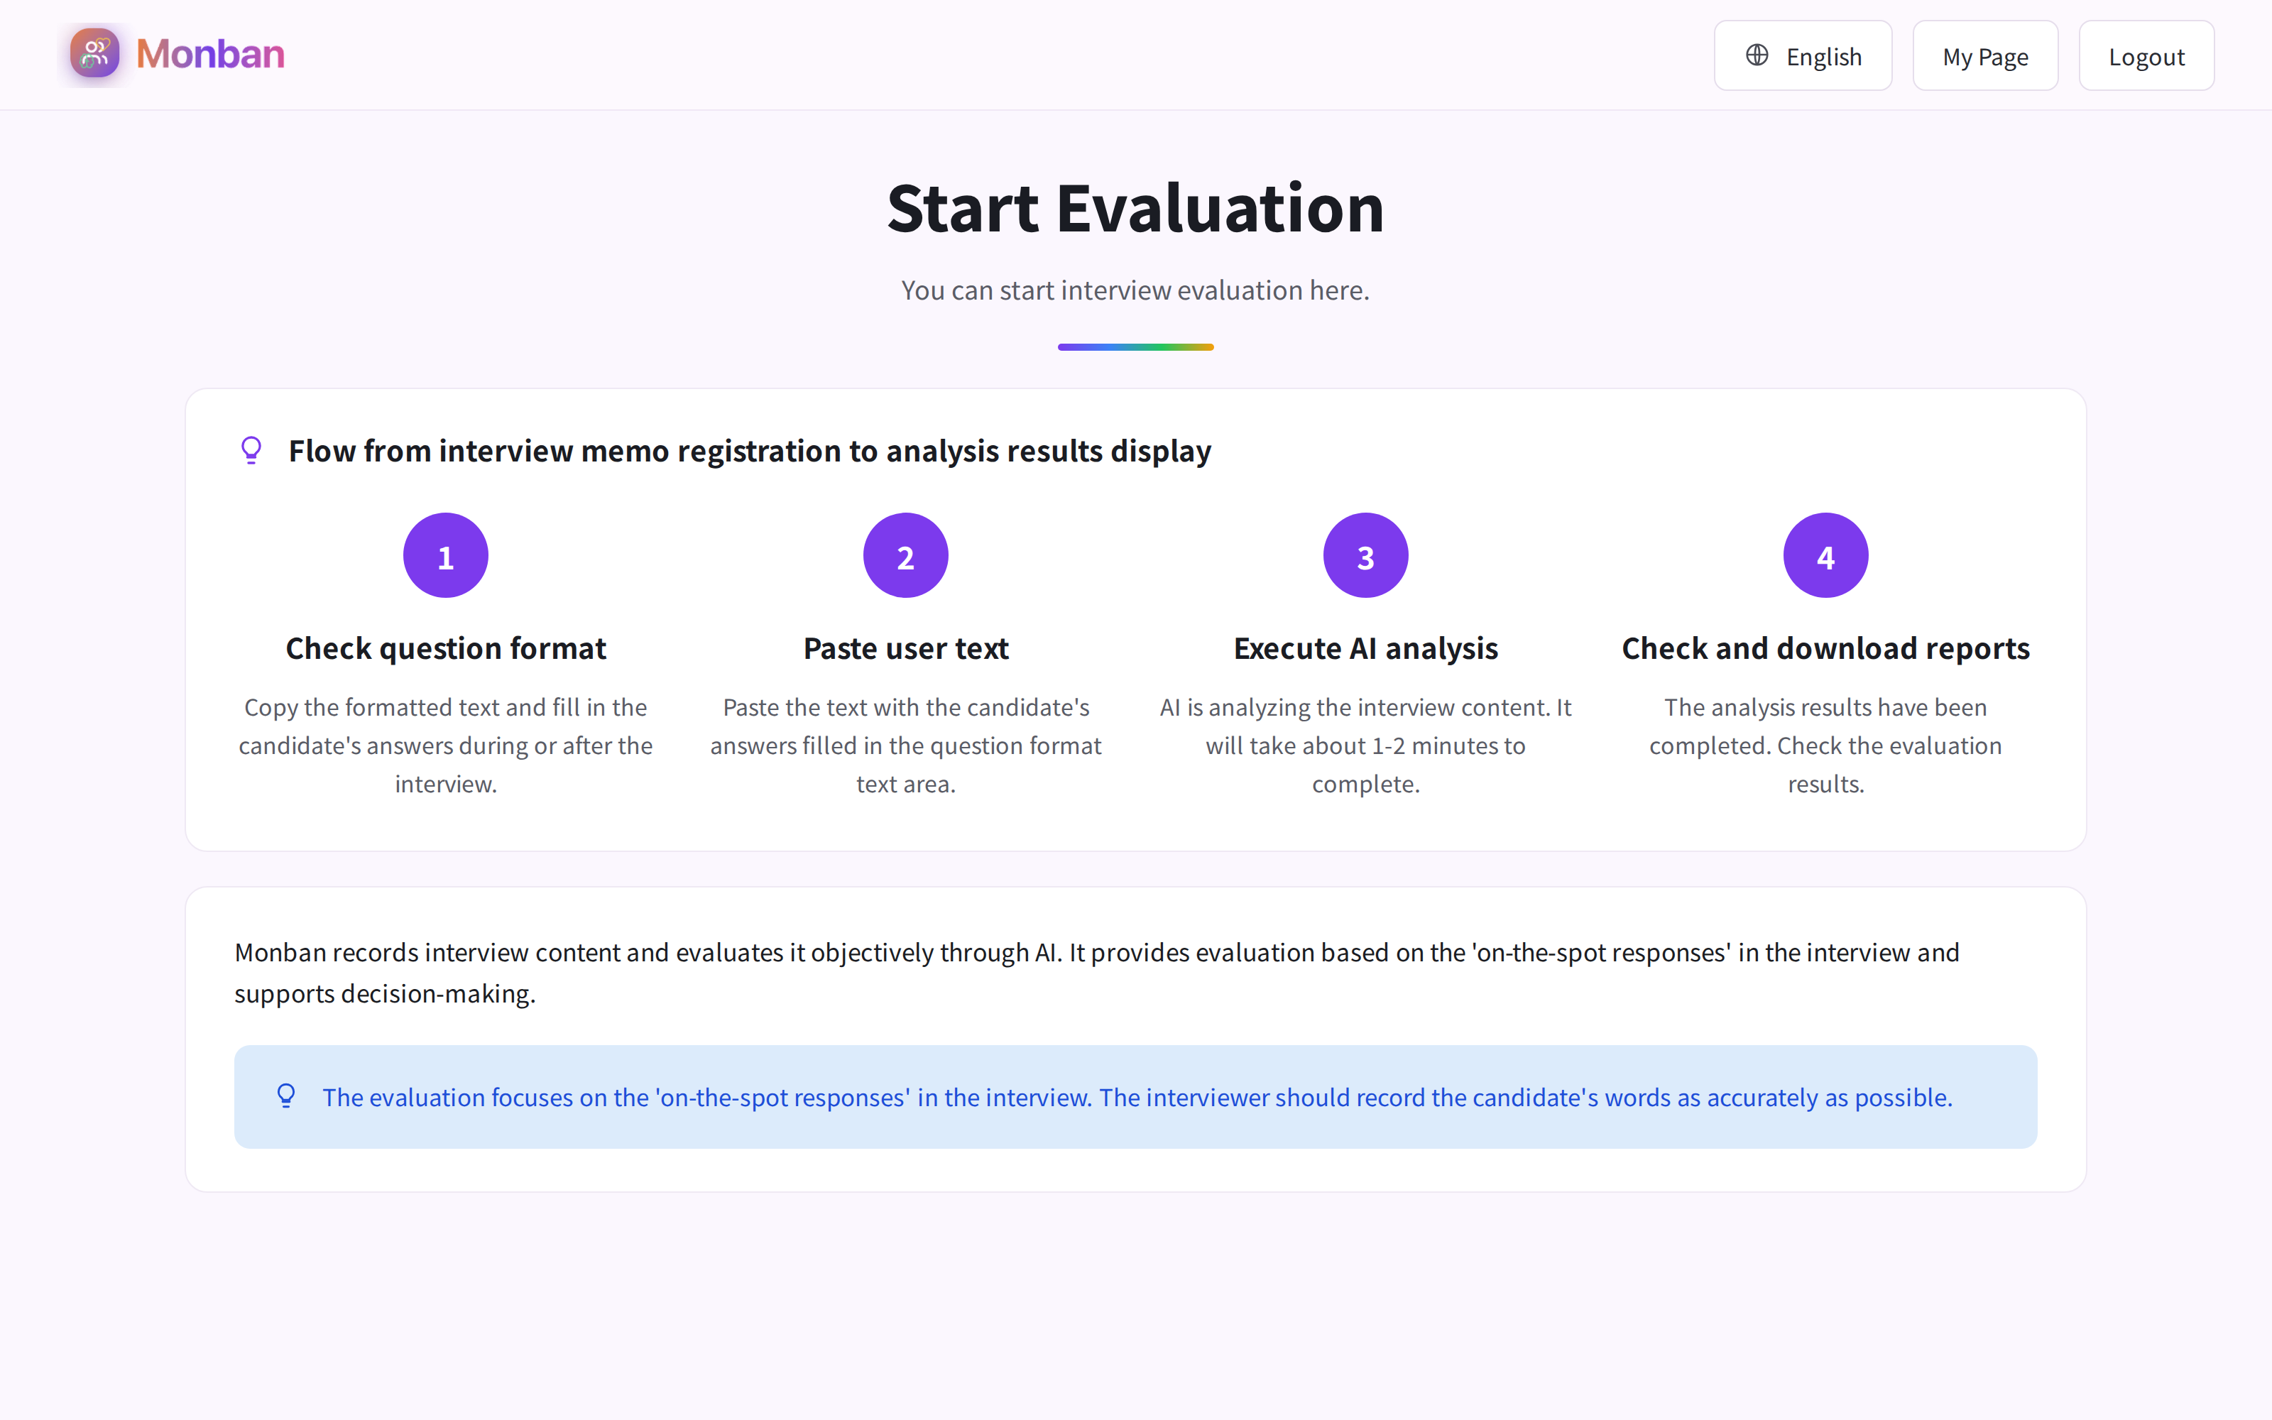Click the 'Check question format' step title

pyautogui.click(x=445, y=648)
